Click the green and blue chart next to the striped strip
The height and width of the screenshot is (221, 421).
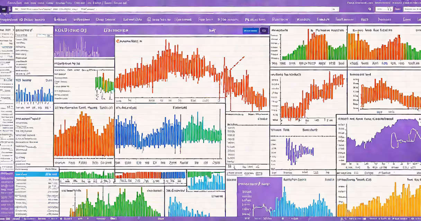click(x=206, y=181)
